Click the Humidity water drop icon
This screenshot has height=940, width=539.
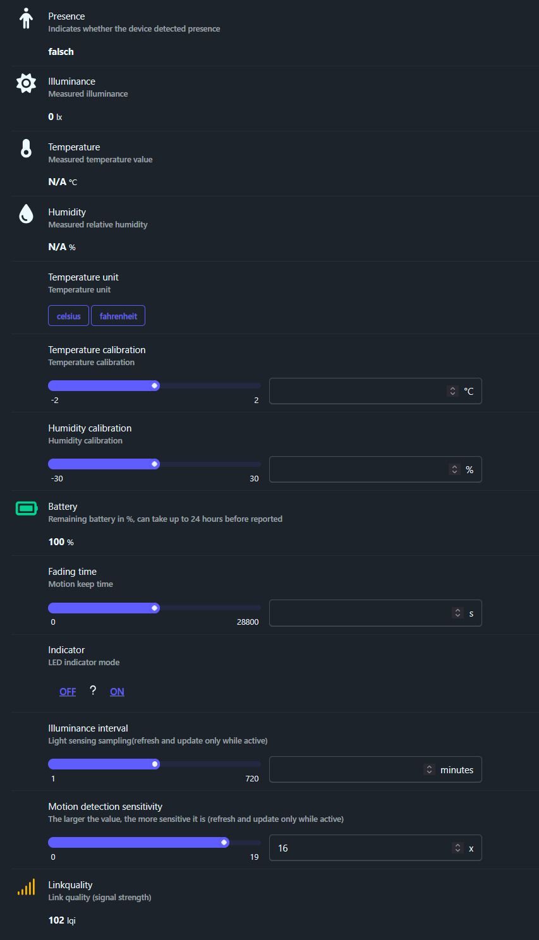click(26, 214)
